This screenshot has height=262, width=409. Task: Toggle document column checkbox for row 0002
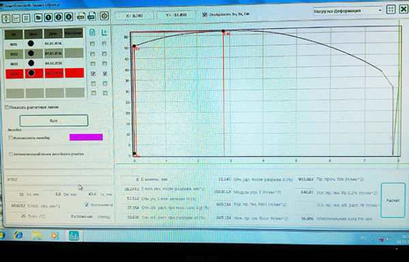point(93,54)
